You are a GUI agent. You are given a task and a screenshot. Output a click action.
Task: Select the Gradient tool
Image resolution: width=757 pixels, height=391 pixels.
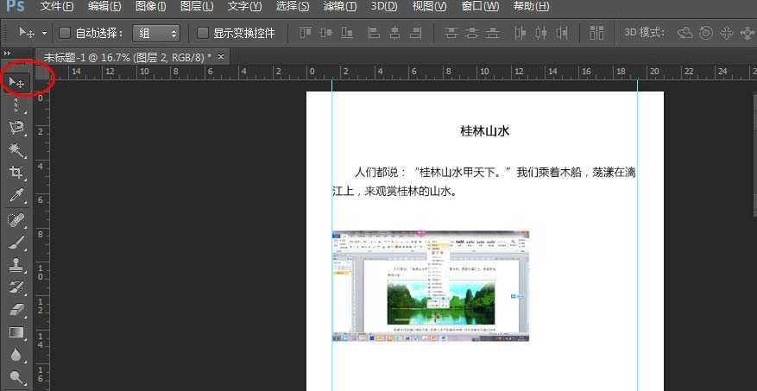tap(16, 332)
